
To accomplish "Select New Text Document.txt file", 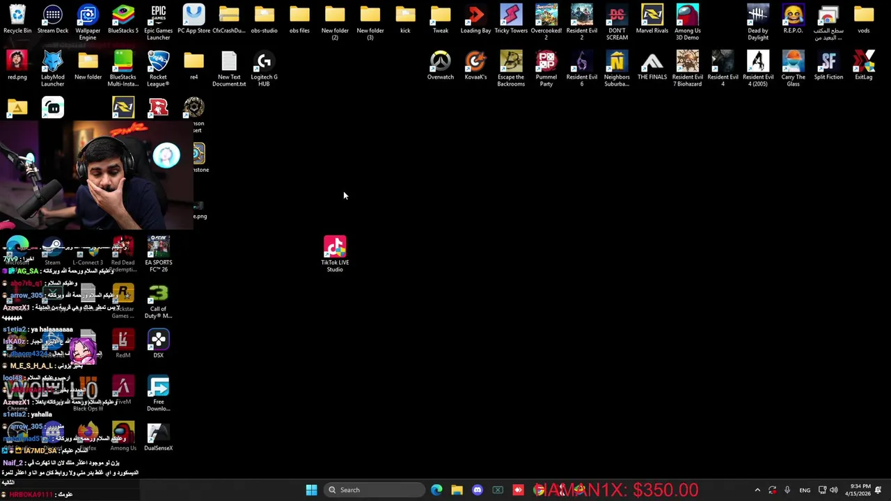I will 229,68.
